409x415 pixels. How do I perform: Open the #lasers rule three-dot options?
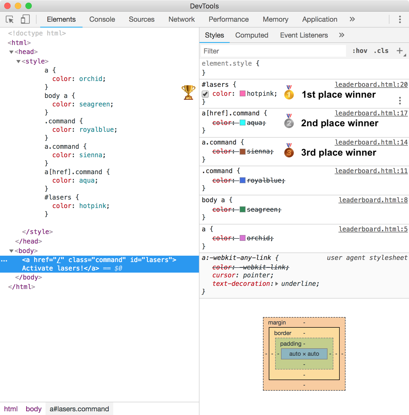(x=400, y=101)
